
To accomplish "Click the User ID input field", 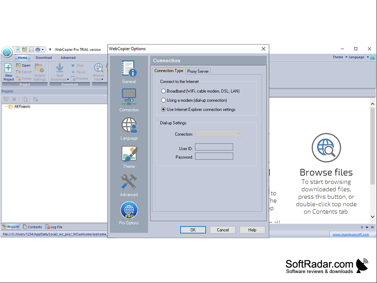I will (214, 147).
